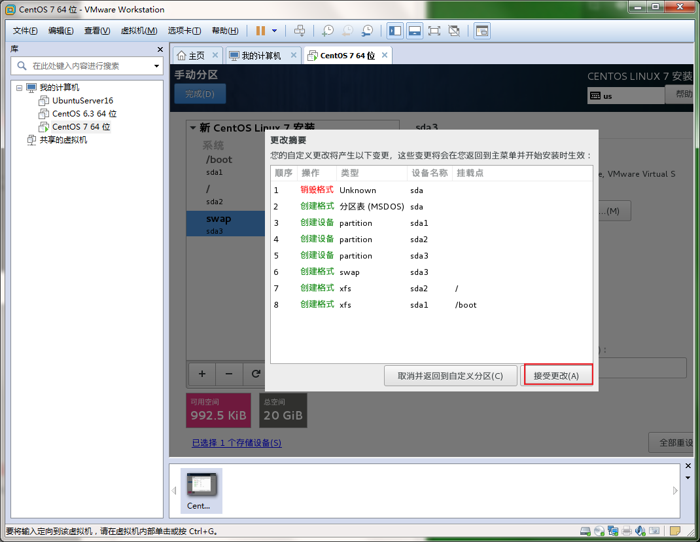The width and height of the screenshot is (700, 542).
Task: Click the 顺序 column header
Action: click(x=284, y=173)
